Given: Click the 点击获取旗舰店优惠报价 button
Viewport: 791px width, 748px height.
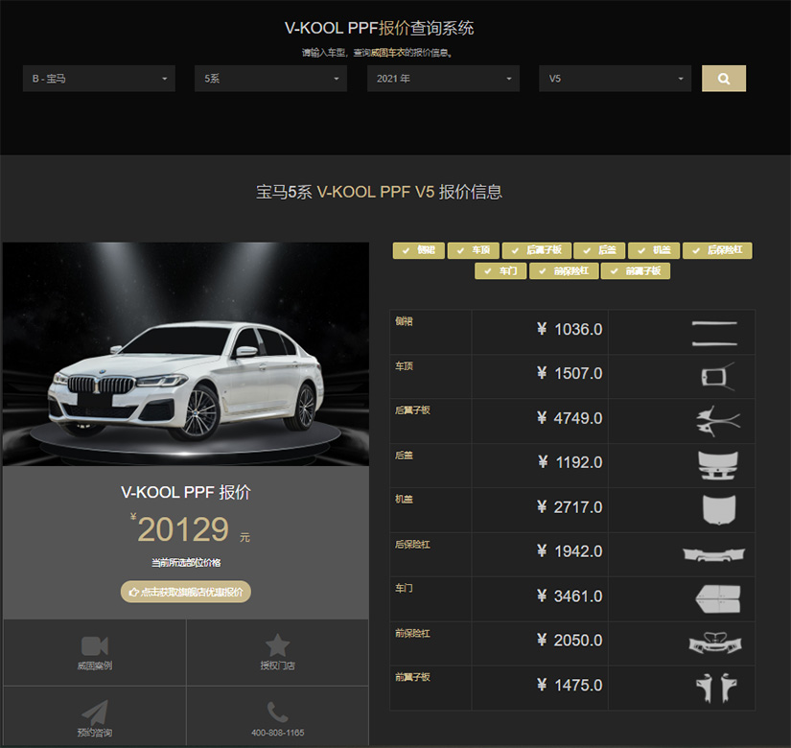Looking at the screenshot, I should [186, 592].
